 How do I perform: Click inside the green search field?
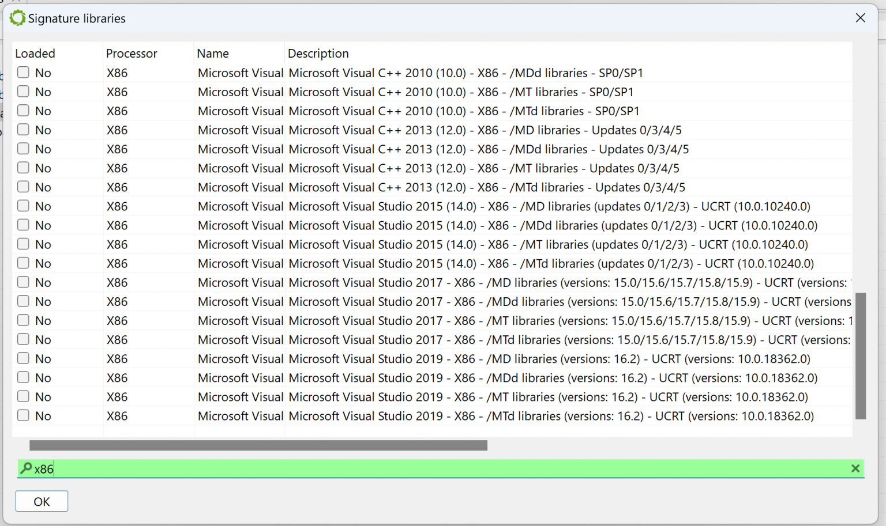231,468
